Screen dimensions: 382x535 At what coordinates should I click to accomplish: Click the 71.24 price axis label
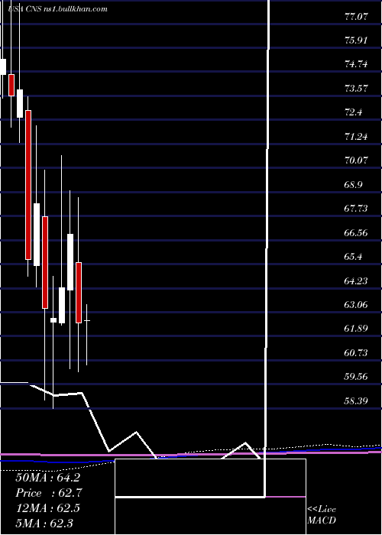click(x=357, y=137)
